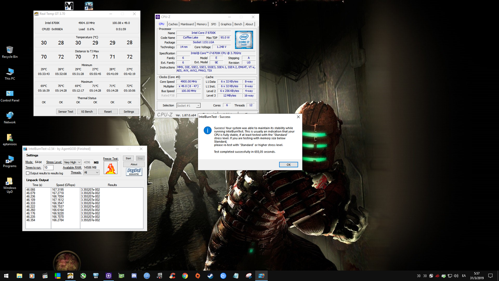Viewport: 499px width, 281px height.
Task: Open the Threads dropdown
Action: click(91, 173)
